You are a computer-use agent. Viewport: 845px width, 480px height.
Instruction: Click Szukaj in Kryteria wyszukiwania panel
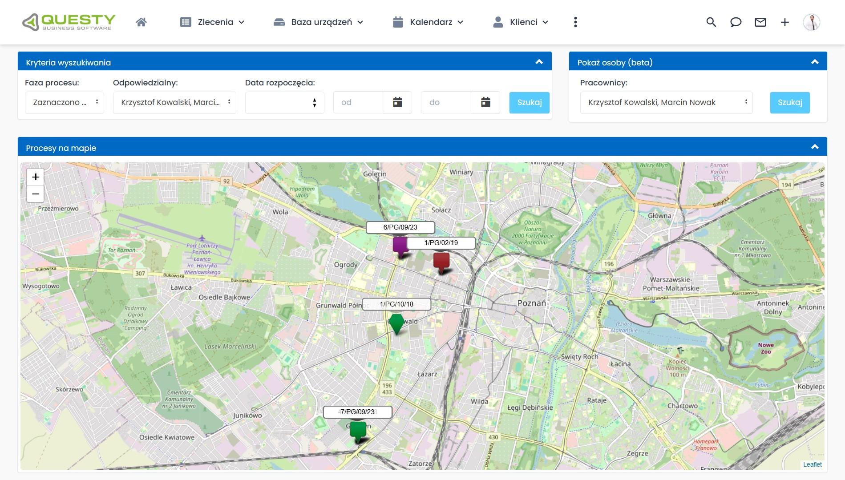[x=530, y=102]
